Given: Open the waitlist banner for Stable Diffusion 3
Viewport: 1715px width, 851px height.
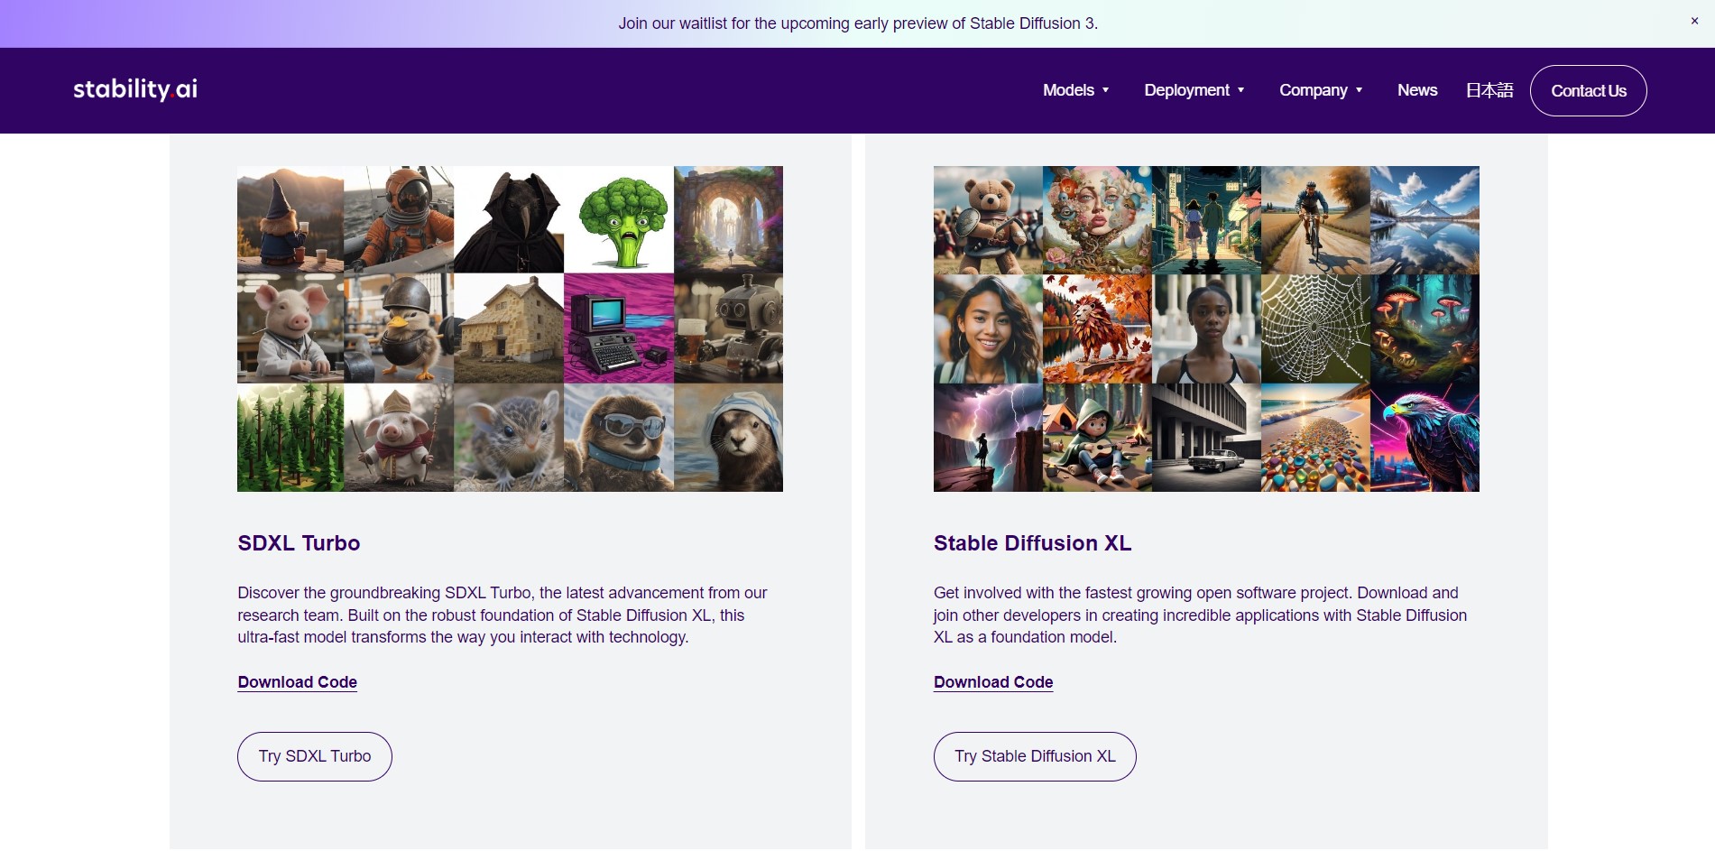Looking at the screenshot, I should pos(858,23).
